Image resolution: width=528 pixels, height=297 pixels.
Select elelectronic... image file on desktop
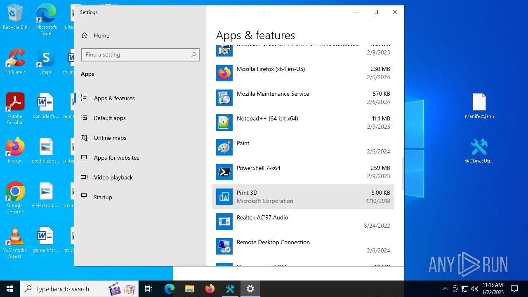[x=46, y=195]
